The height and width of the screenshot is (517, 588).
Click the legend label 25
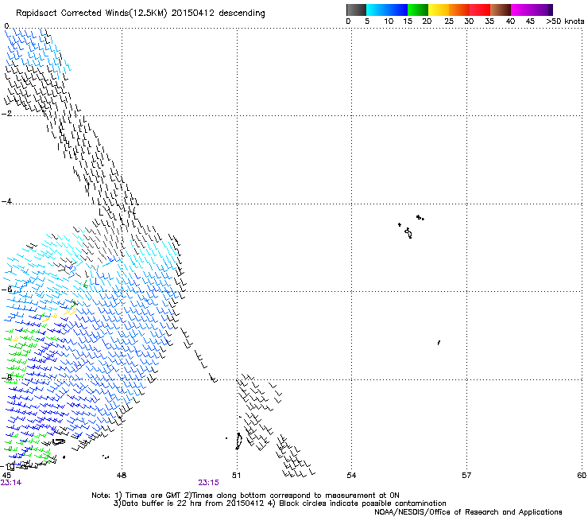click(449, 21)
